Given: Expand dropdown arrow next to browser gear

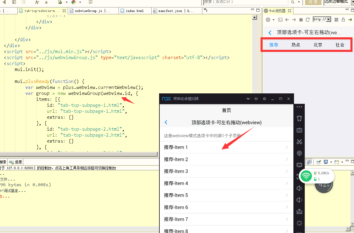Looking at the screenshot, I should click(x=273, y=20).
